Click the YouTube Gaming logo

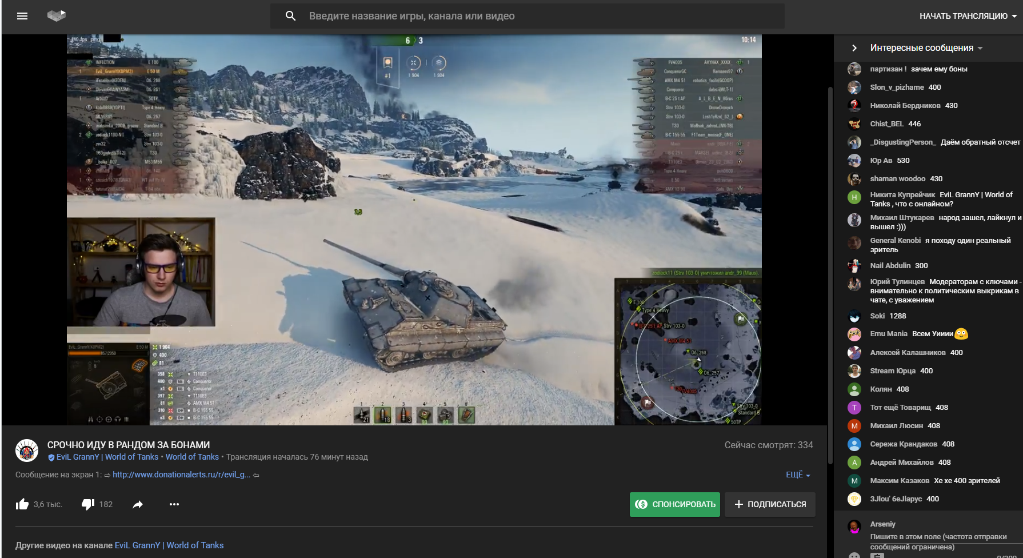[57, 16]
